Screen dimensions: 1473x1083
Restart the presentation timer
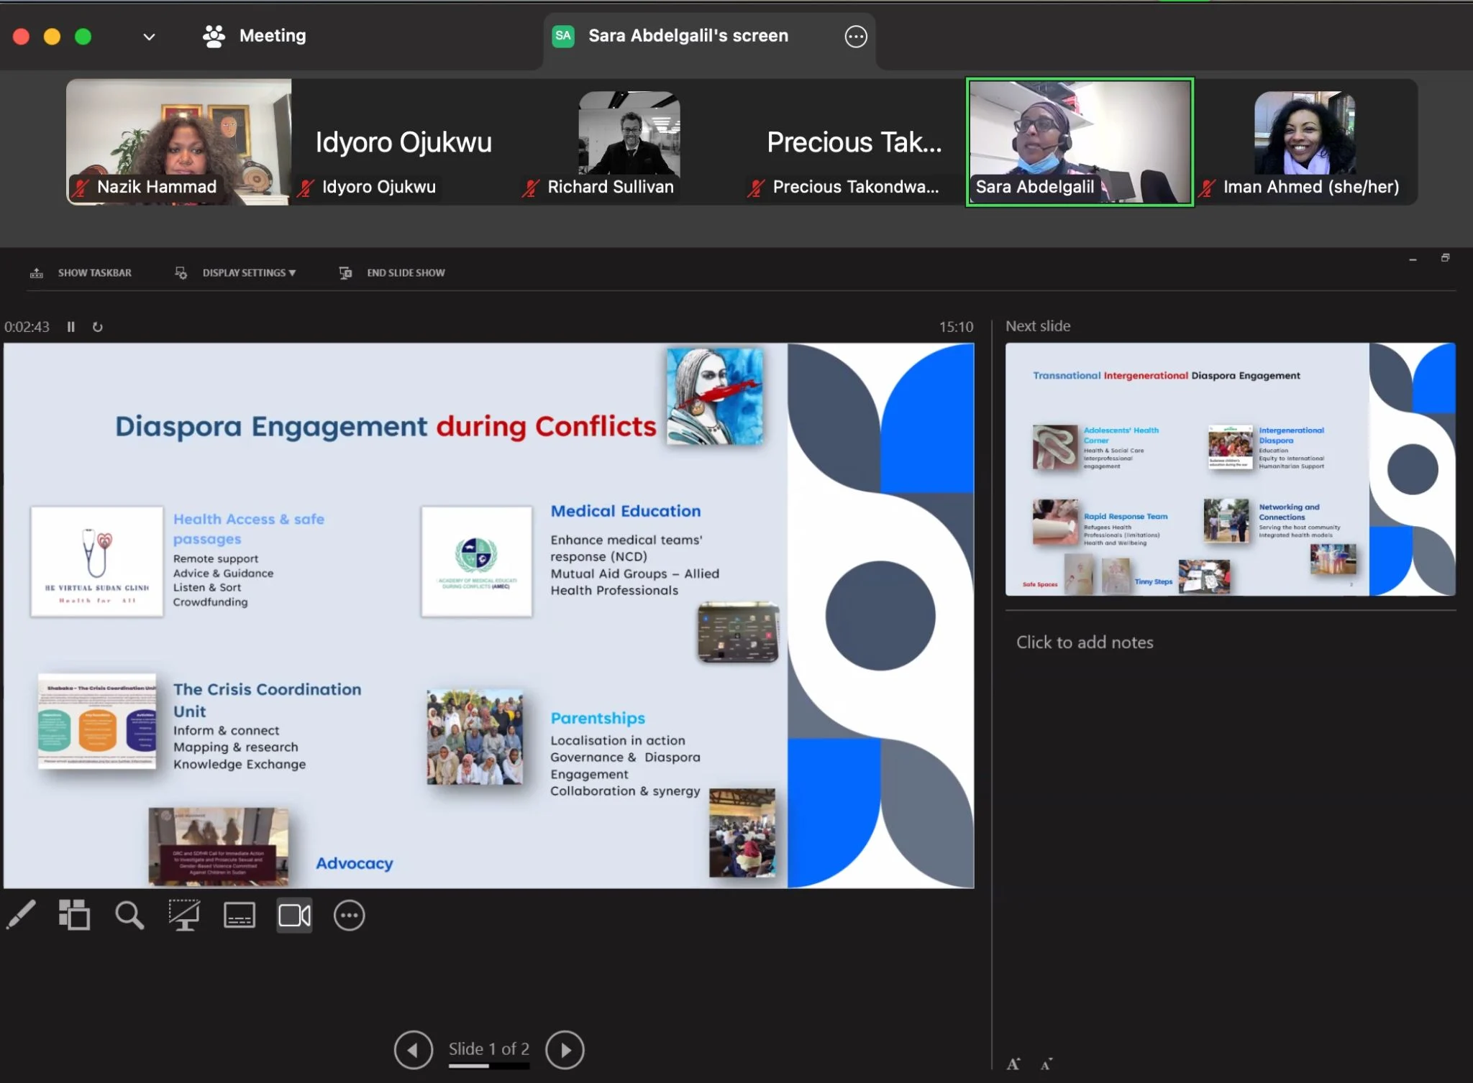(x=98, y=327)
